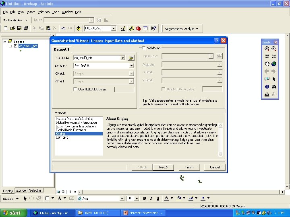Select Cokriging in the Methods list
The image size is (290, 217).
pyautogui.click(x=62, y=137)
